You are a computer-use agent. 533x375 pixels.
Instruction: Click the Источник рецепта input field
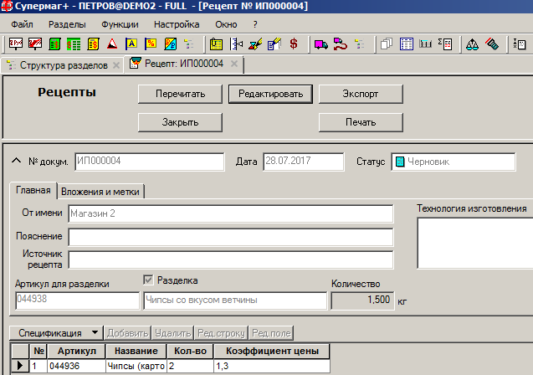(x=231, y=259)
